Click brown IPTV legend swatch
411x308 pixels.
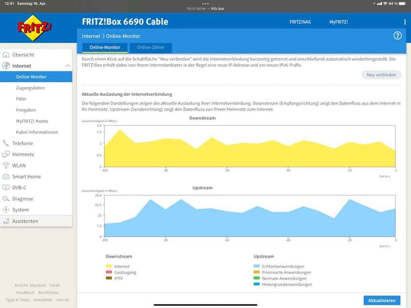pos(109,278)
